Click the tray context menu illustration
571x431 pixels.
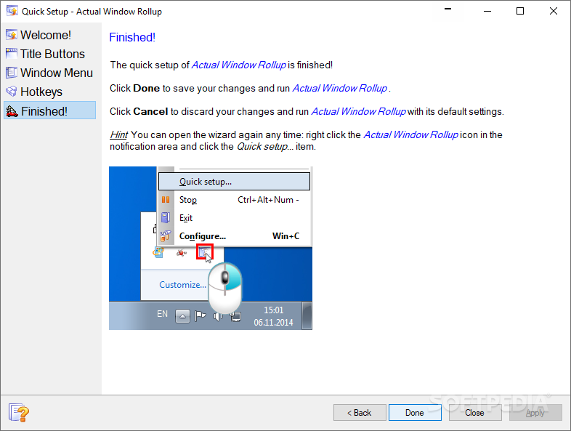[x=211, y=248]
